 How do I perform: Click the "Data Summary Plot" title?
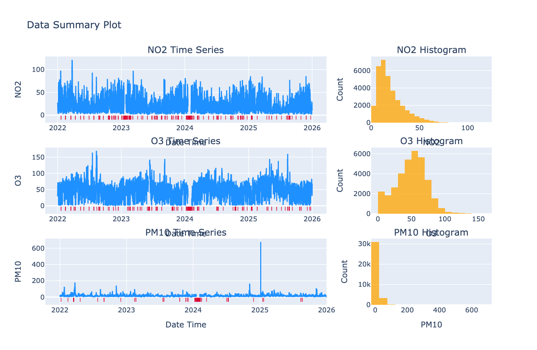pyautogui.click(x=74, y=25)
